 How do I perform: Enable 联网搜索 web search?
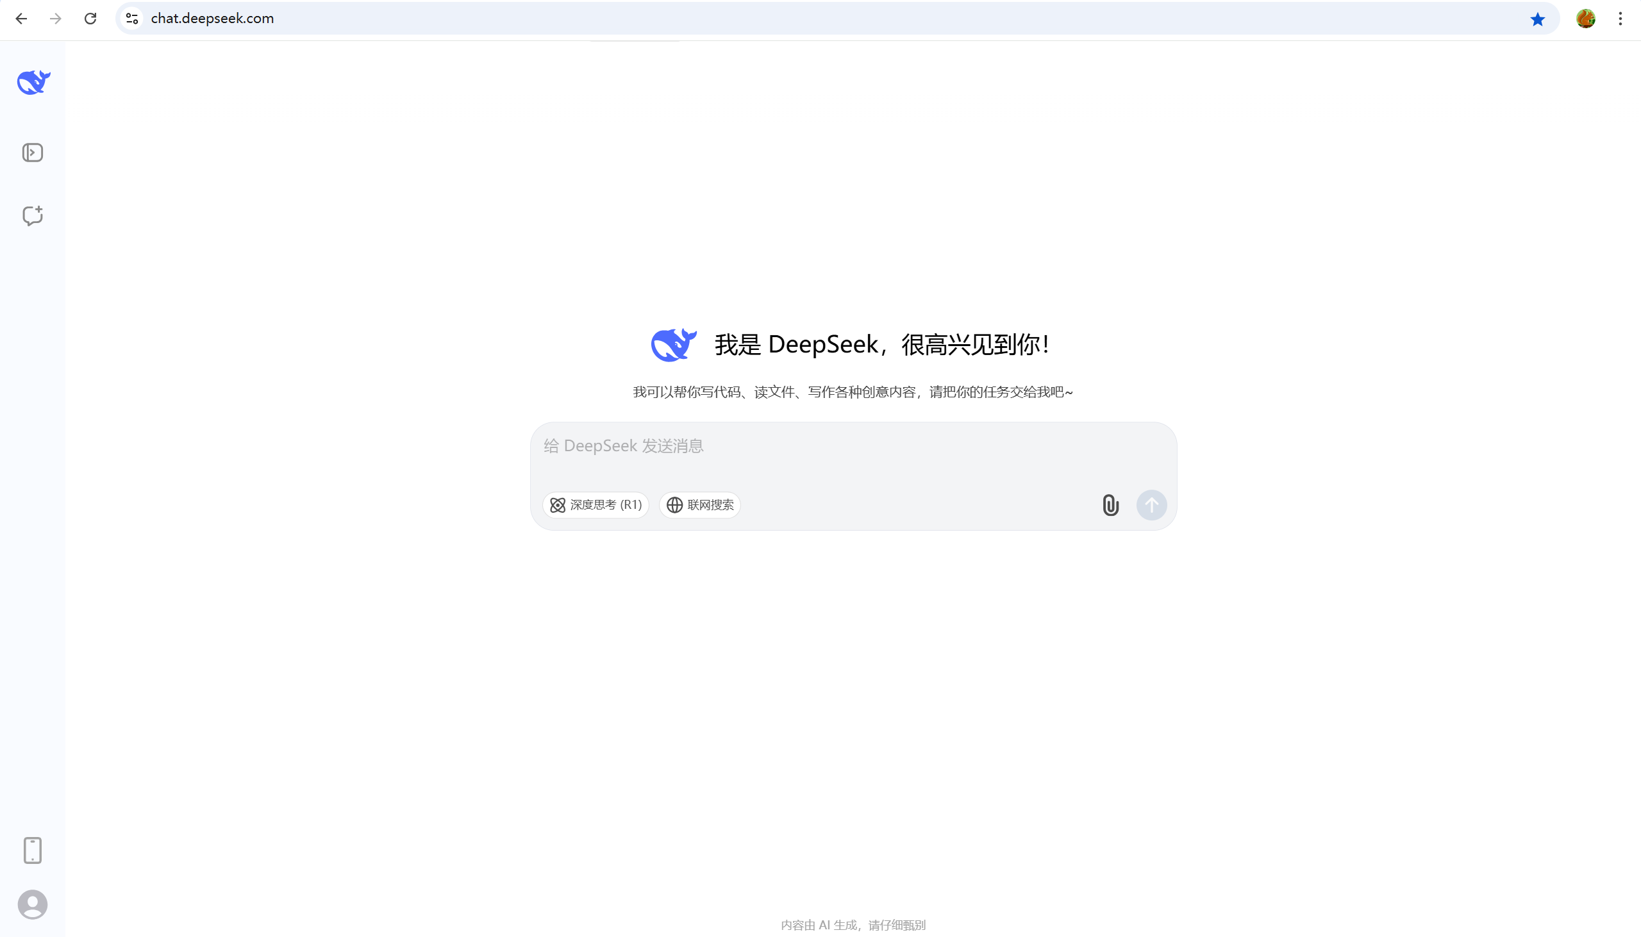coord(699,504)
